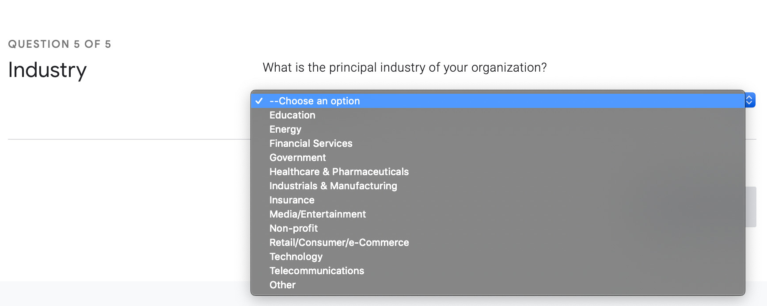The width and height of the screenshot is (767, 306).
Task: Click the Question 5 of 5 label
Action: [x=60, y=44]
